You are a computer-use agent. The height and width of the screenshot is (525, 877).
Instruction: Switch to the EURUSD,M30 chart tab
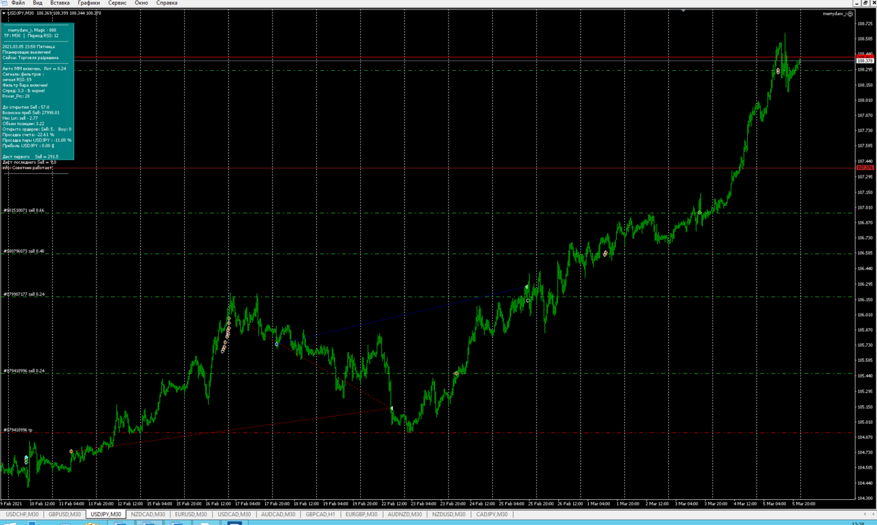point(191,515)
